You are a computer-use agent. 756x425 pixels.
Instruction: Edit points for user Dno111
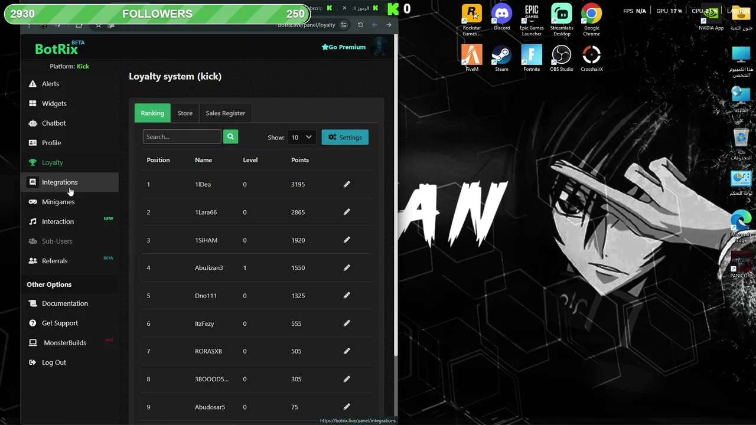click(347, 295)
